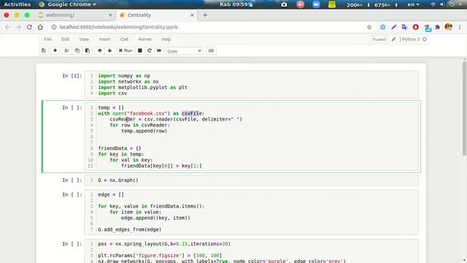467x263 pixels.
Task: Click in the facebook.csv reader code cell
Action: click(251, 137)
